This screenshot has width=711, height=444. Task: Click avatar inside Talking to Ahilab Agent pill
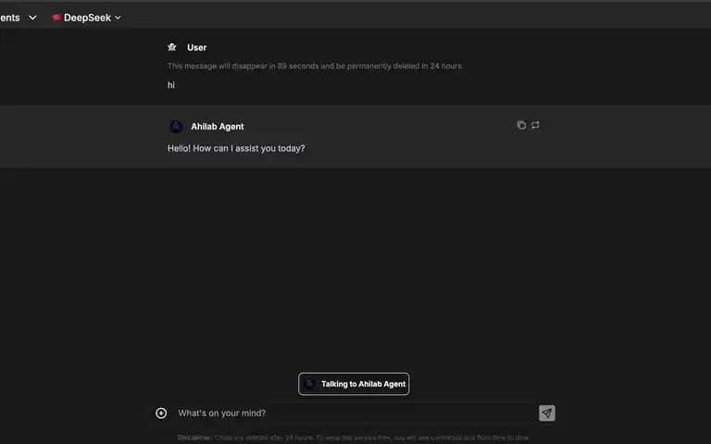click(x=309, y=384)
